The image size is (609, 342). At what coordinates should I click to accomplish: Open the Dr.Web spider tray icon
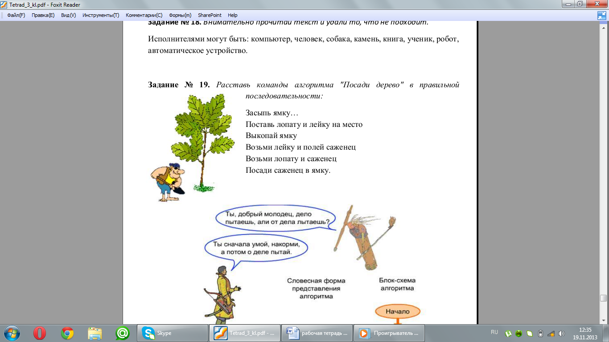[x=519, y=333]
